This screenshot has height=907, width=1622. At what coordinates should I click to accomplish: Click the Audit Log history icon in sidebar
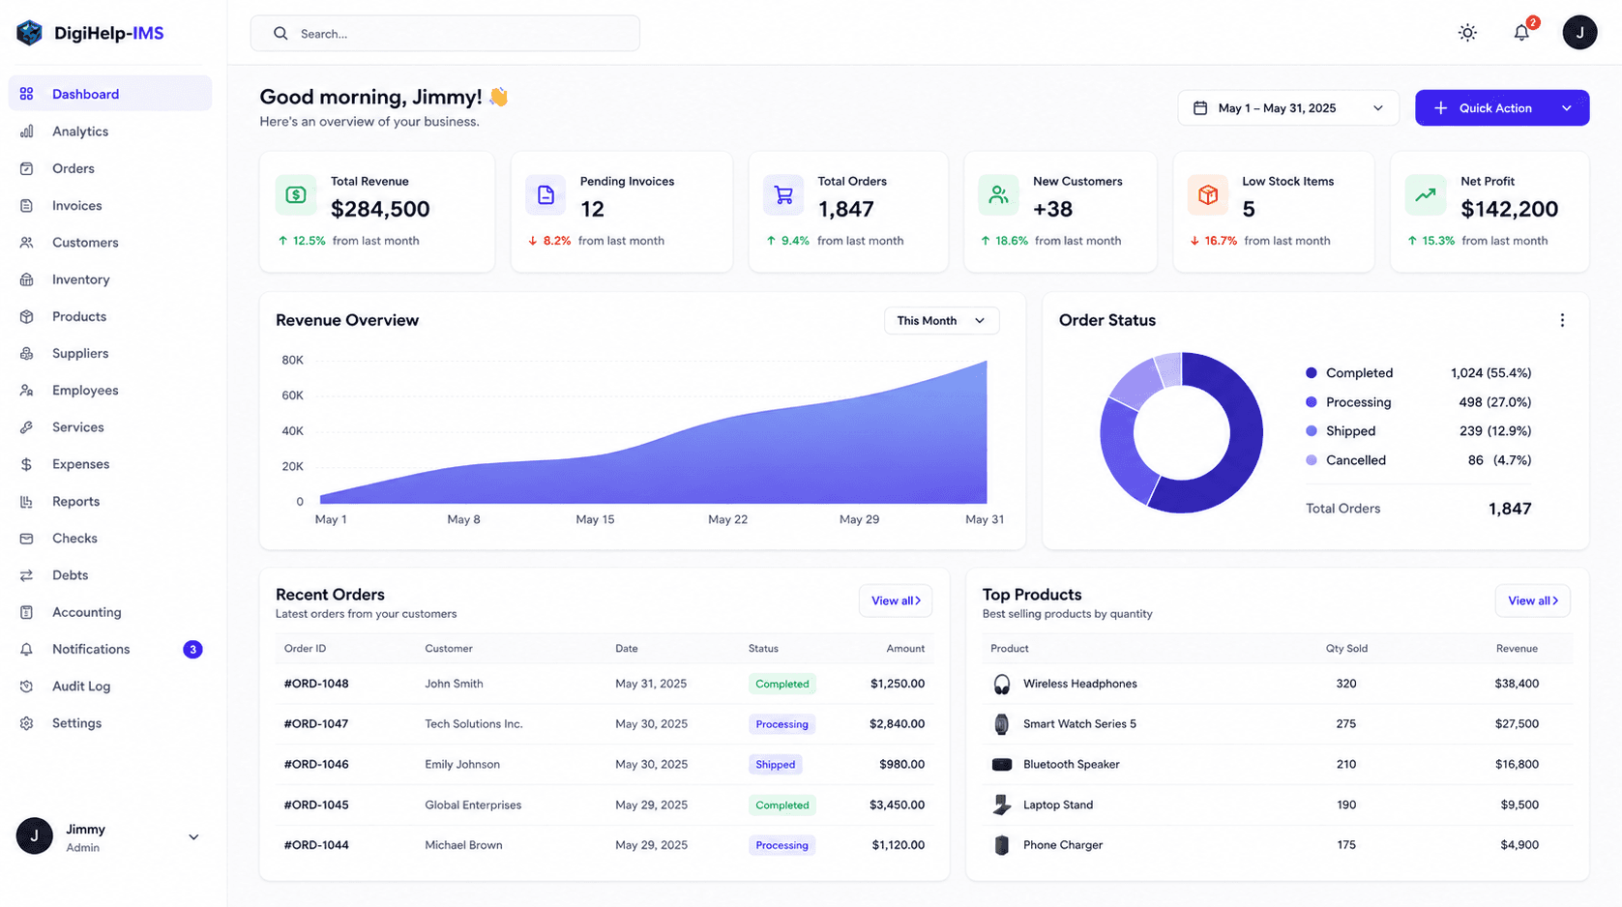27,687
